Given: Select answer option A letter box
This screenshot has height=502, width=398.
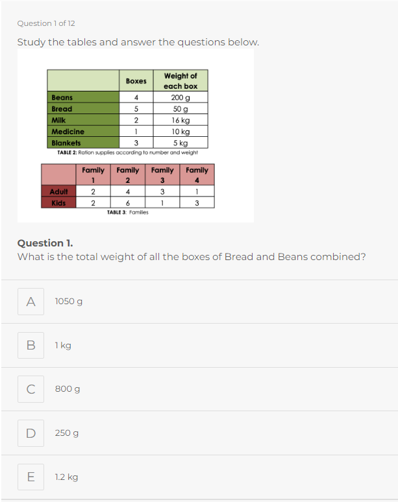Looking at the screenshot, I should tap(31, 301).
